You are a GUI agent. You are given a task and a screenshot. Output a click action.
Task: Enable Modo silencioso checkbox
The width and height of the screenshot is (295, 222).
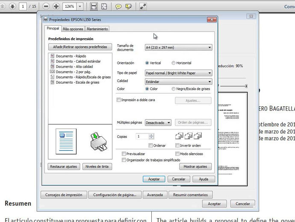coord(177,154)
